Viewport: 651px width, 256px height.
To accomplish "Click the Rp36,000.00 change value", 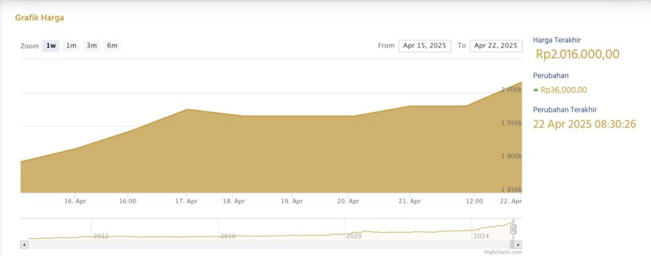I will click(x=563, y=90).
